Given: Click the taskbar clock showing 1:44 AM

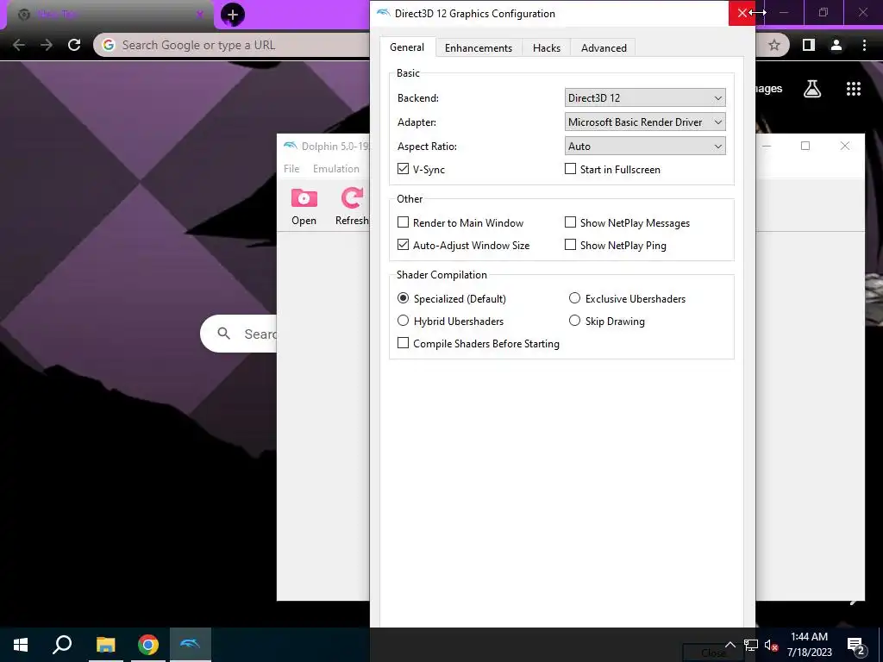Looking at the screenshot, I should [809, 645].
